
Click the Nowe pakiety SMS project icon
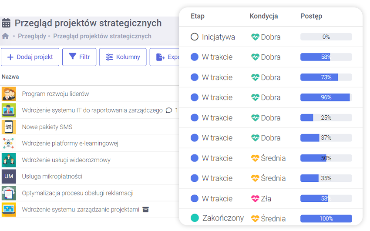click(x=9, y=127)
